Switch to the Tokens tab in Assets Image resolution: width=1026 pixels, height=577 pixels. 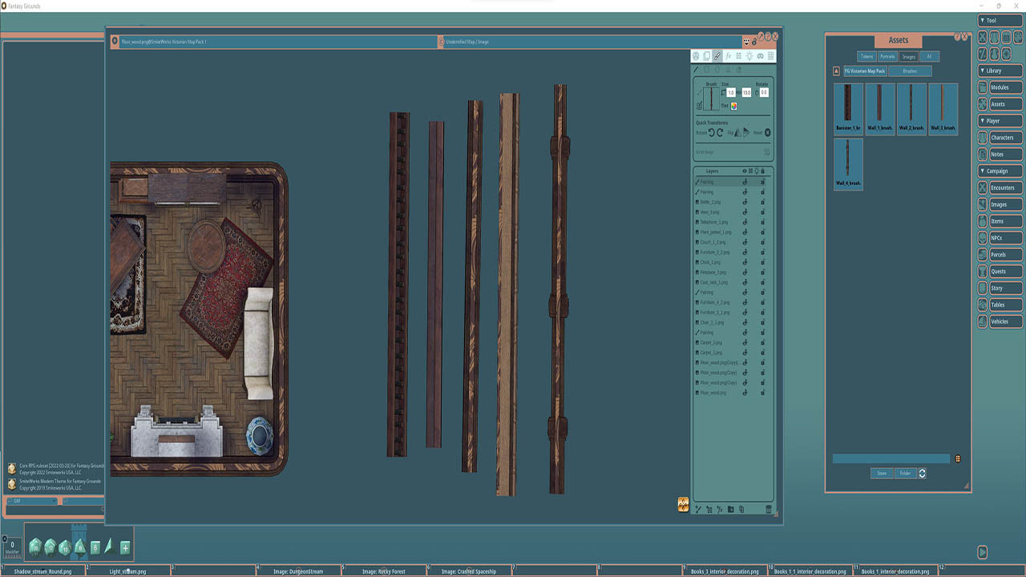click(866, 56)
